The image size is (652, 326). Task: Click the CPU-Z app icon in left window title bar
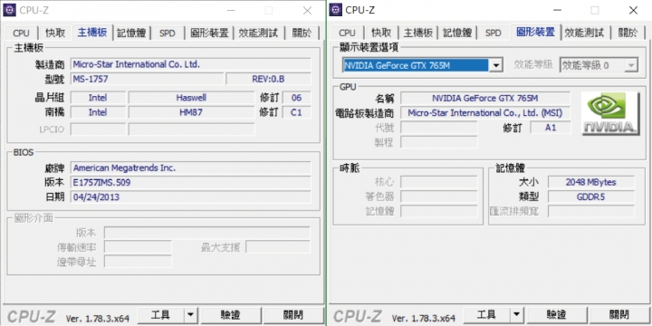point(9,10)
